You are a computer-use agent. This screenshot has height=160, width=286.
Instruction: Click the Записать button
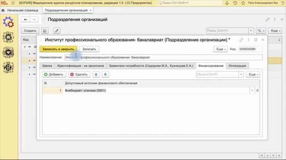tap(89, 49)
